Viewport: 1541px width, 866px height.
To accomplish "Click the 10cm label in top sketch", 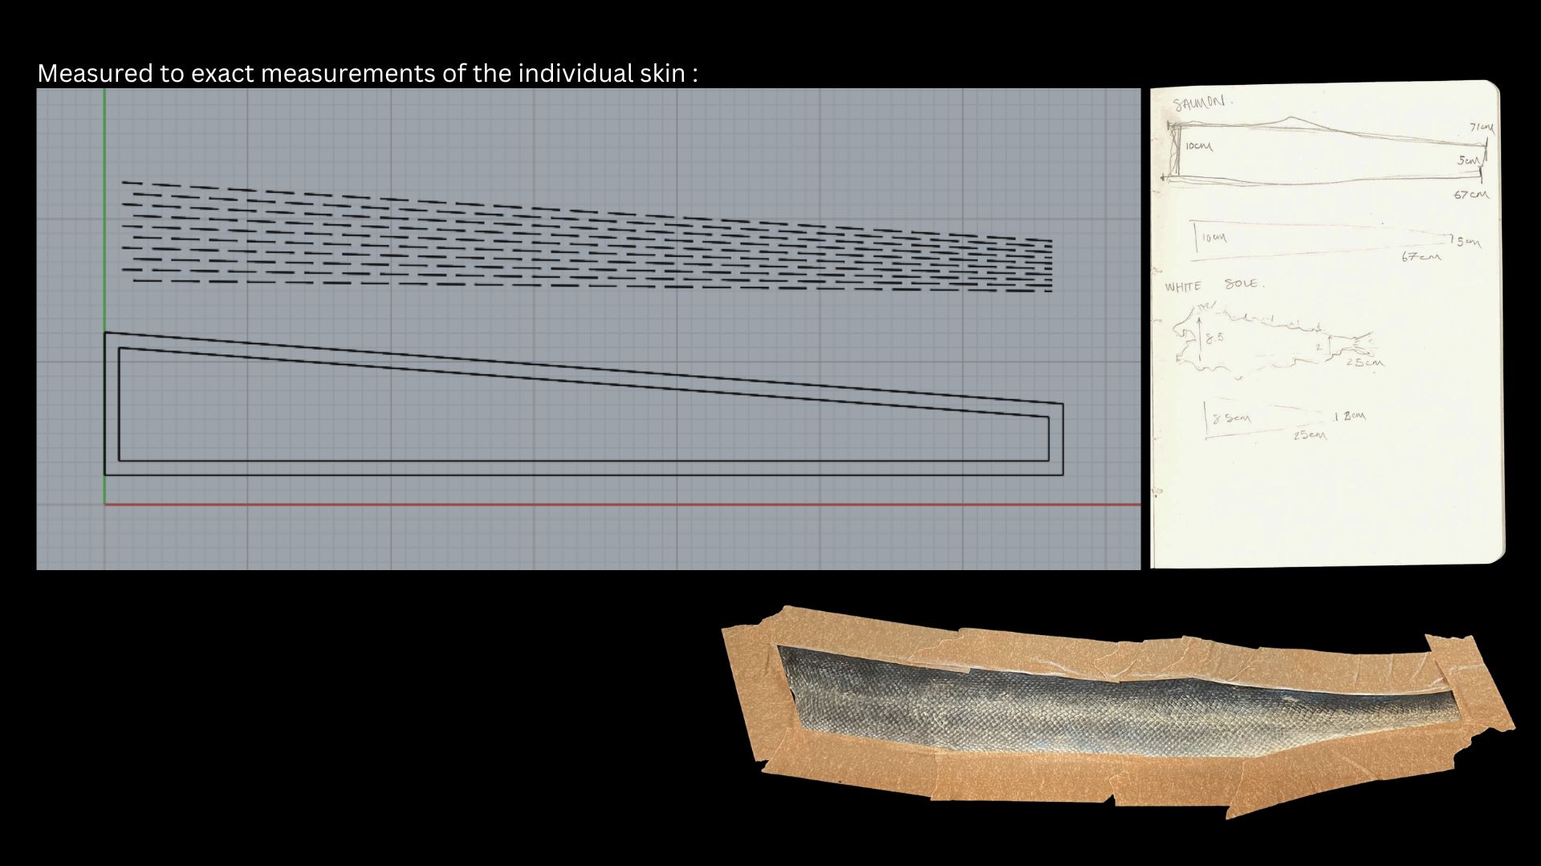I will pyautogui.click(x=1198, y=147).
